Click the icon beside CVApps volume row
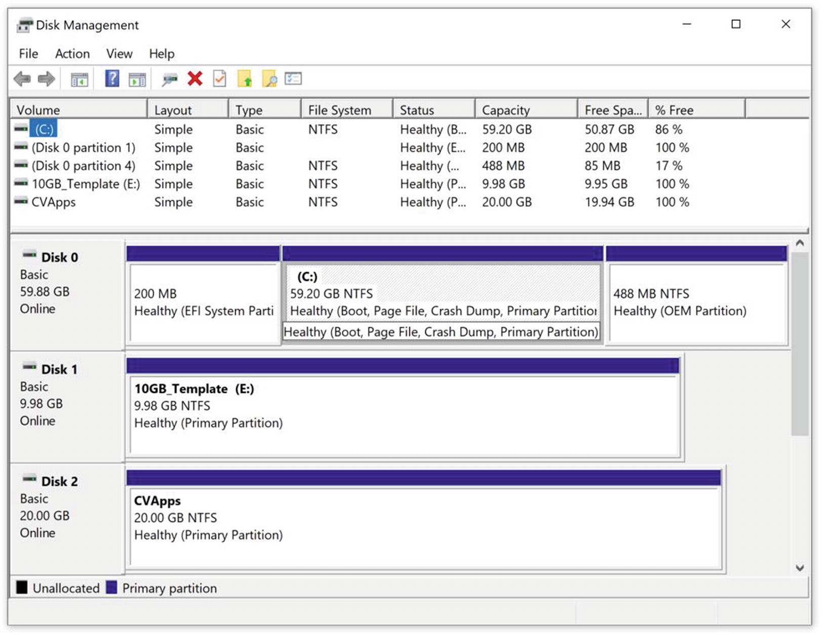This screenshot has width=824, height=635. pos(21,201)
